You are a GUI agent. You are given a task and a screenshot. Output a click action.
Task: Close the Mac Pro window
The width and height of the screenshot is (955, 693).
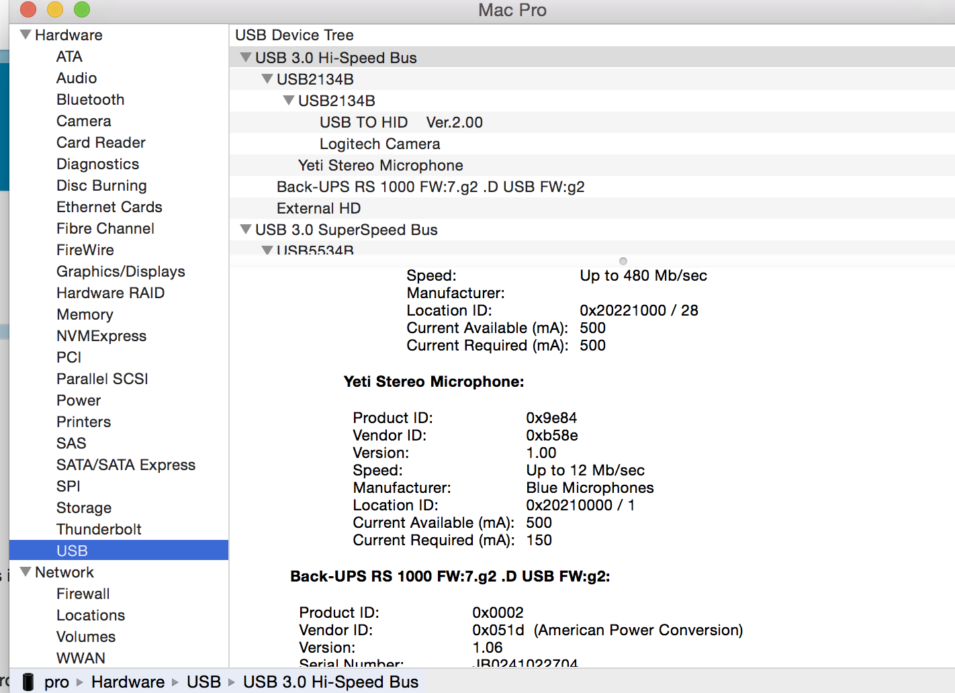coord(28,9)
